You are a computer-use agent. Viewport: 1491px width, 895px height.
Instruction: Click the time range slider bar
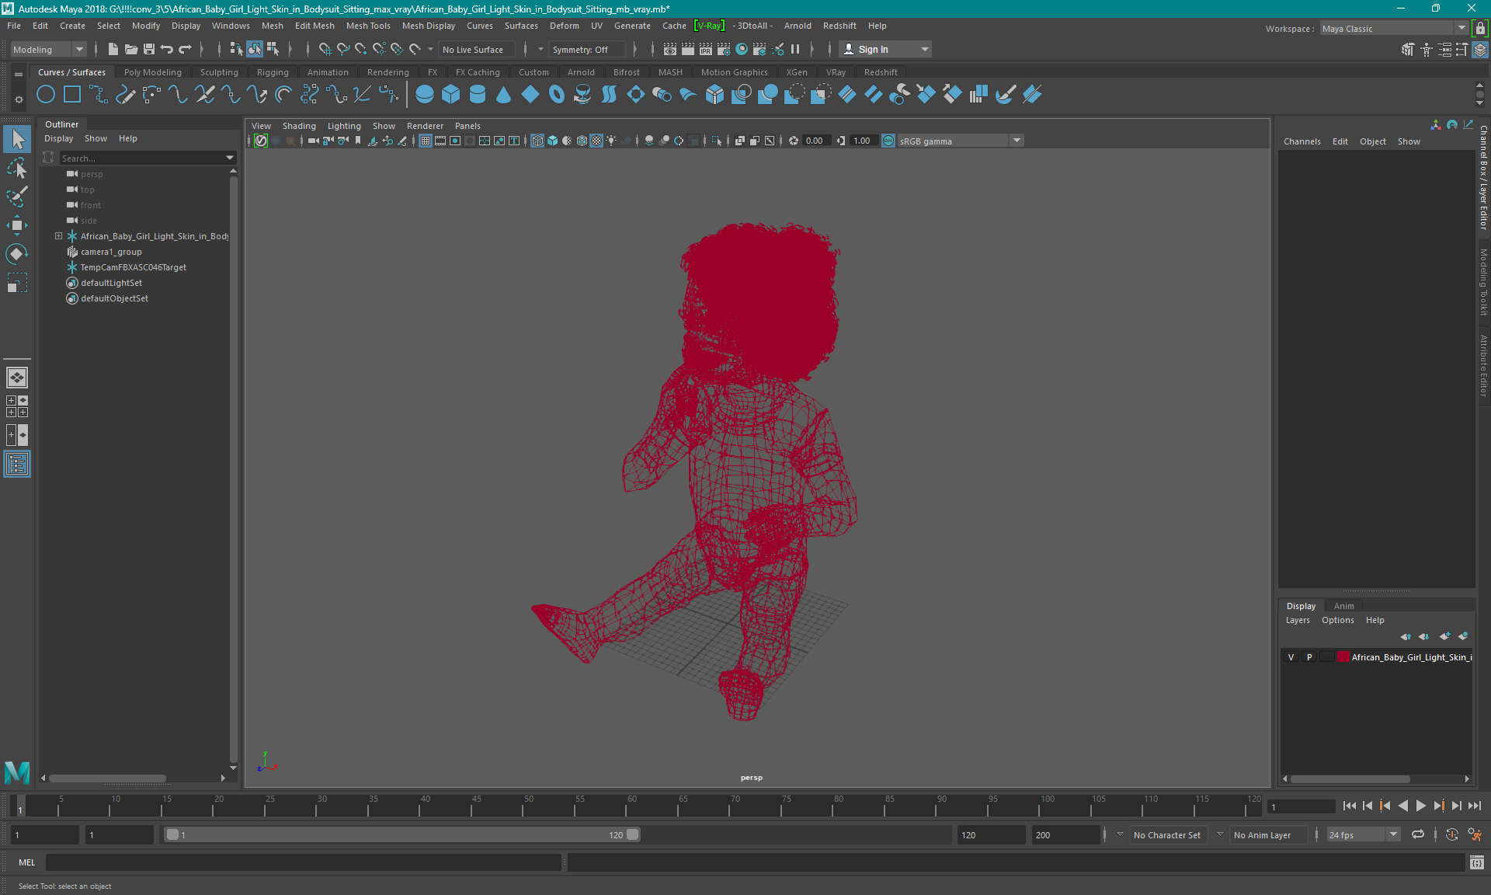402,835
